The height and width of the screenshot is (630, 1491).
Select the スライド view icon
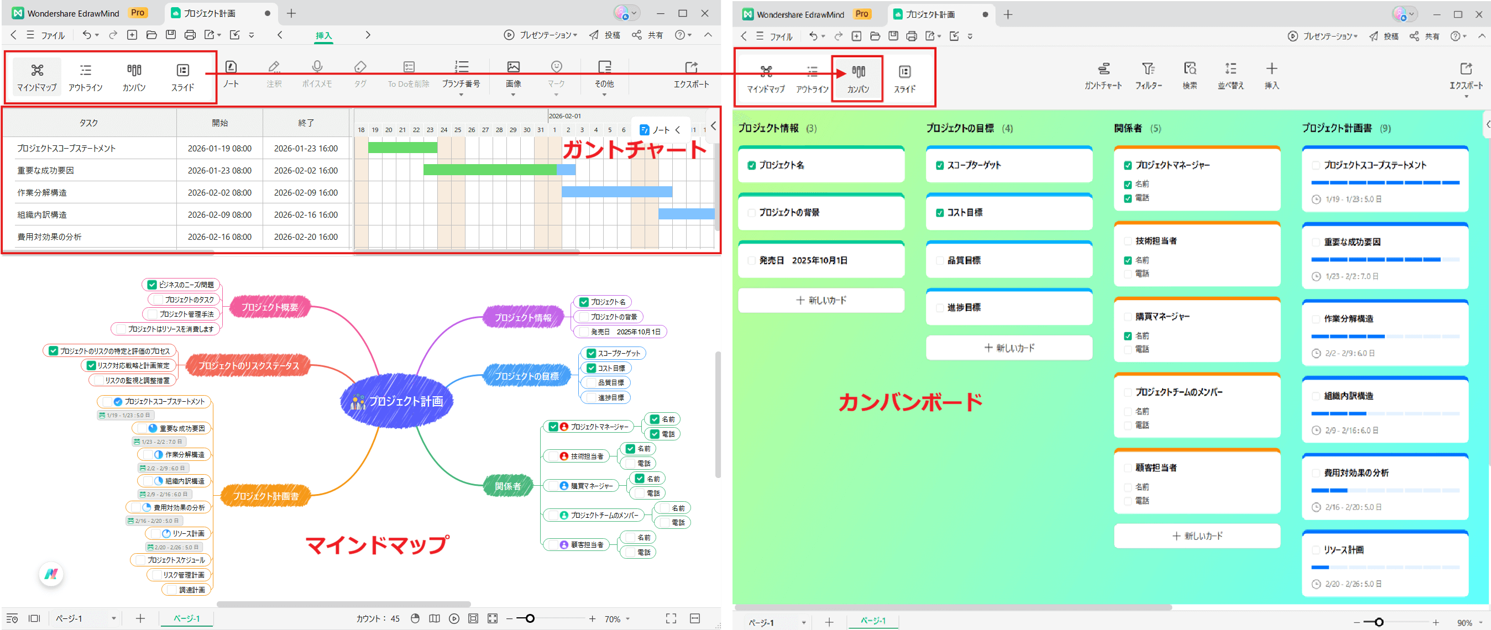pyautogui.click(x=183, y=76)
